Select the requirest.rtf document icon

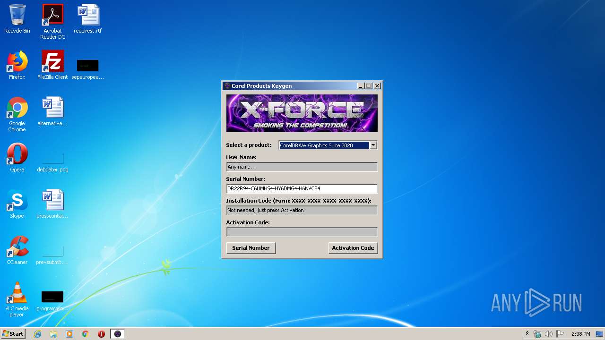tap(88, 19)
